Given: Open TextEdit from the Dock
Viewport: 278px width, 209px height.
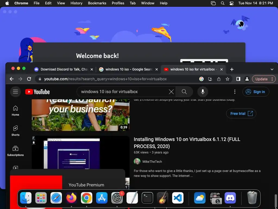Looking at the screenshot, I should [x=132, y=198].
